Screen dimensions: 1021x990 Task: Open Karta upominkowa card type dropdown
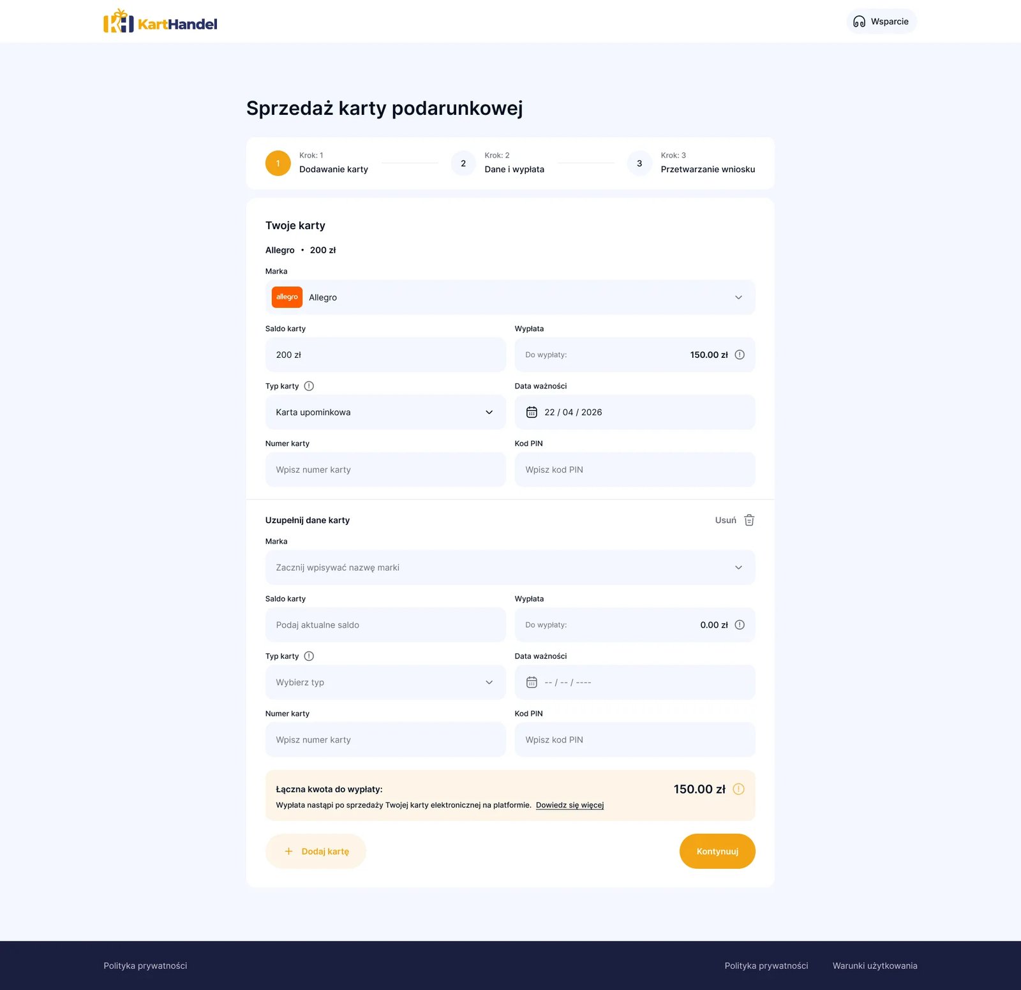click(385, 412)
